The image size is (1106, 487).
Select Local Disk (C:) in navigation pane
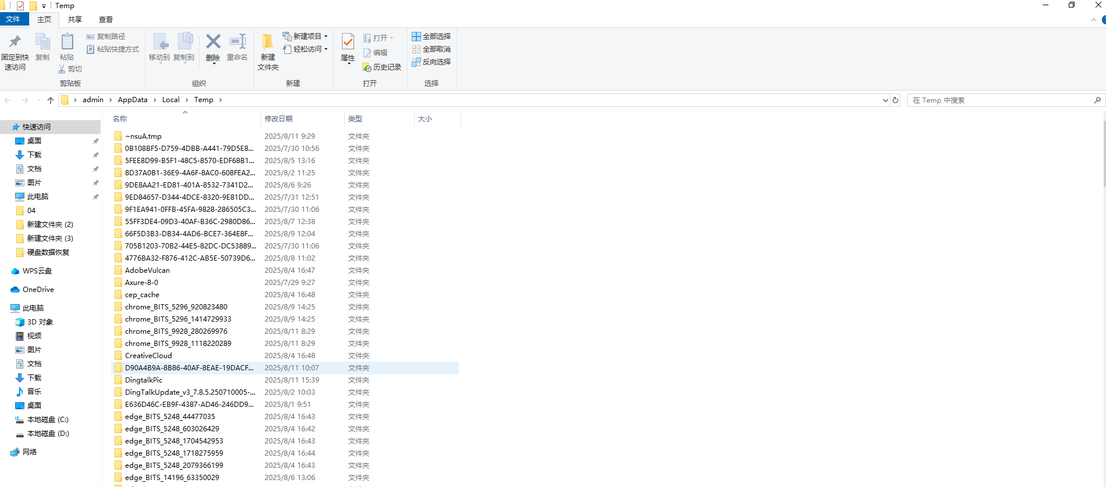48,420
